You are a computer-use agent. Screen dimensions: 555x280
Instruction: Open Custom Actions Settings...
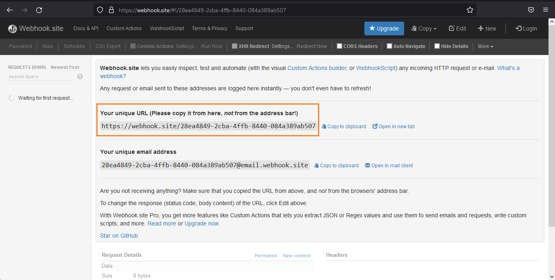click(187, 46)
